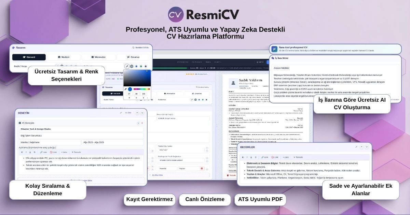This screenshot has width=410, height=215.
Task: Click the Kayıt Gerektirmez badge
Action: tap(149, 199)
